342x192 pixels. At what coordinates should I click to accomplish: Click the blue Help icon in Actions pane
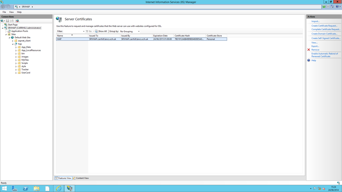(308, 60)
